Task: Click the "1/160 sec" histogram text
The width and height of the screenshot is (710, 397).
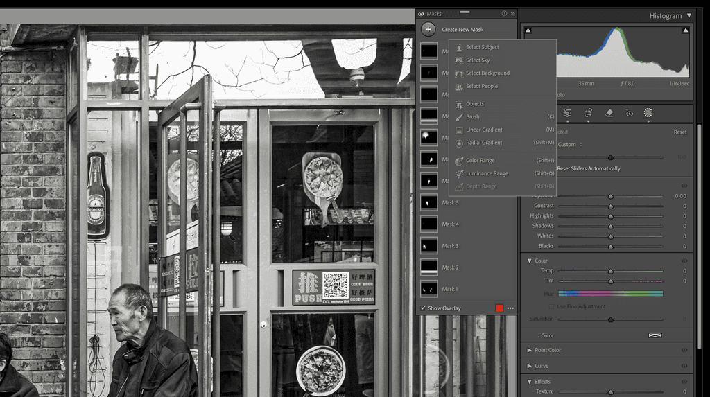Action: (679, 84)
